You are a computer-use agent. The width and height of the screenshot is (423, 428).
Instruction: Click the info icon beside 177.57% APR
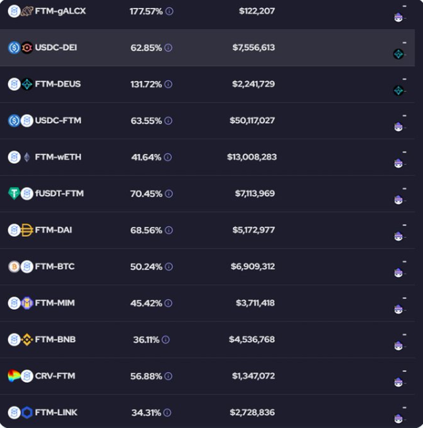tap(170, 11)
